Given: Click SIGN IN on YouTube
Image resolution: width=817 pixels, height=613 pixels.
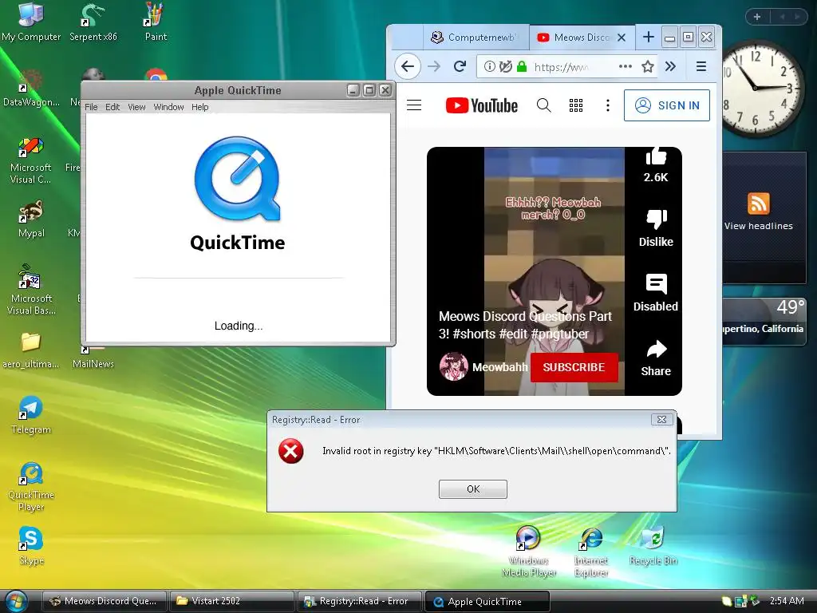Looking at the screenshot, I should [667, 105].
